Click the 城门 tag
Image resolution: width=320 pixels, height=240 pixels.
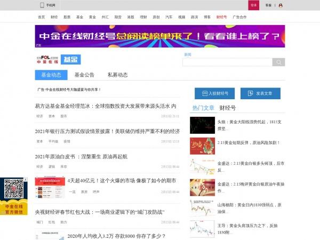coord(39,222)
